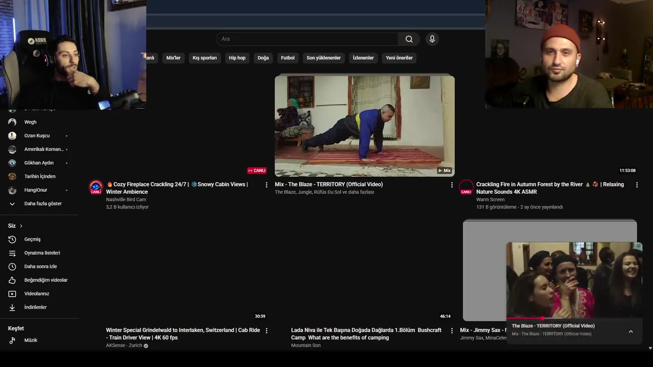
Task: Expand the Siz section chevron
Action: coord(21,226)
